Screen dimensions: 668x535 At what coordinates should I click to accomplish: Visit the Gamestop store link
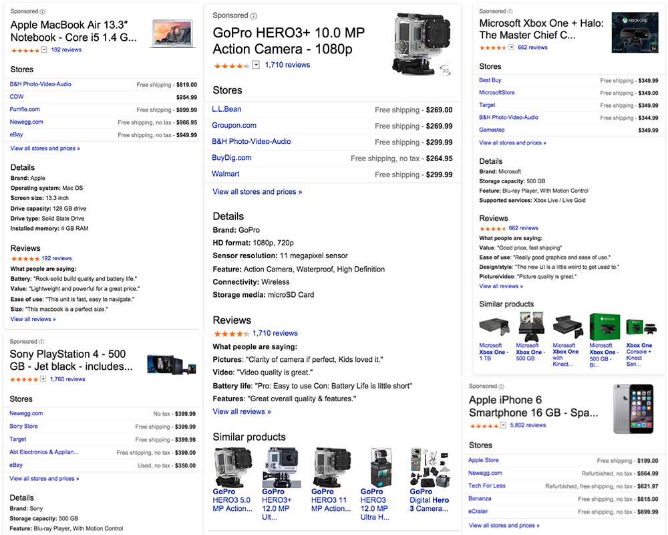[x=492, y=130]
